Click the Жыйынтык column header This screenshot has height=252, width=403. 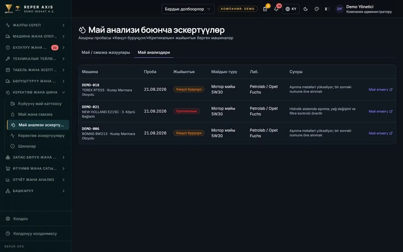[x=184, y=72]
